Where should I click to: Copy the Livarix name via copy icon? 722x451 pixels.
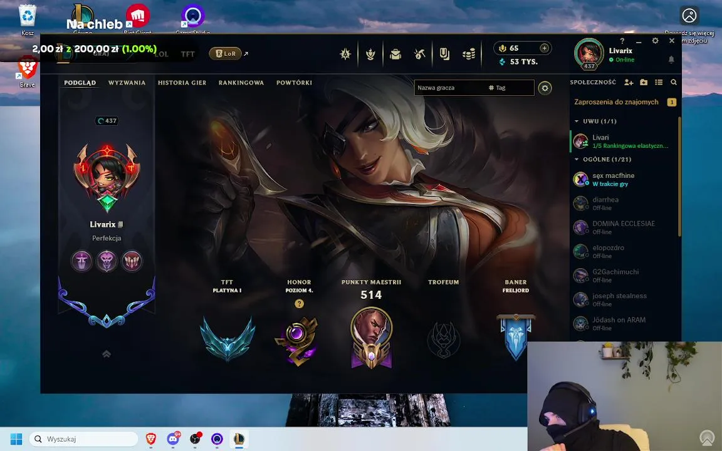(x=120, y=225)
